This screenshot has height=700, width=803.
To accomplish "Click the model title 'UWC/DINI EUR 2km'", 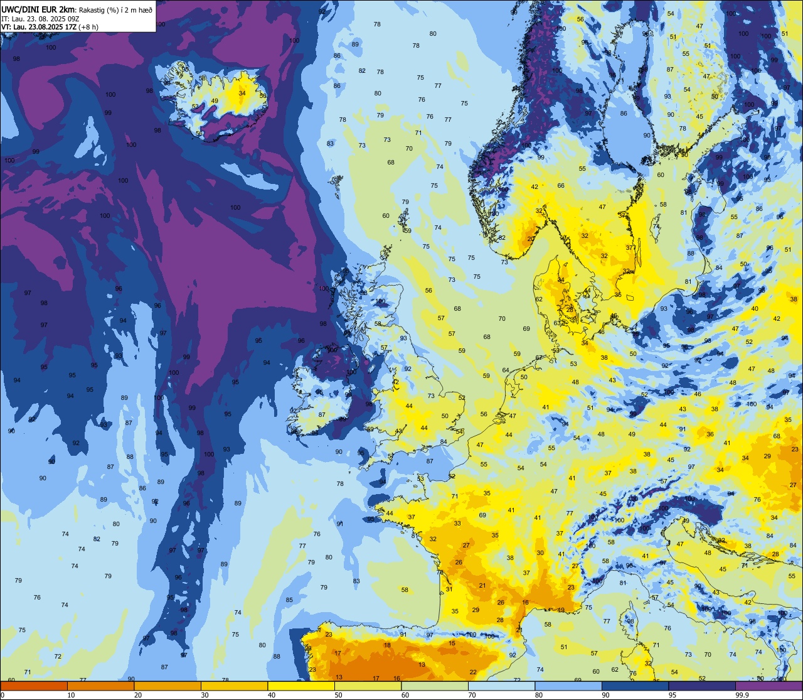I will click(x=38, y=9).
